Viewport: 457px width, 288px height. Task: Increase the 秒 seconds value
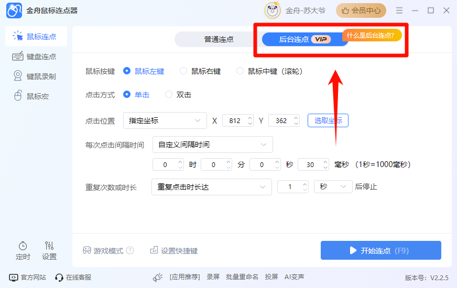(277, 162)
